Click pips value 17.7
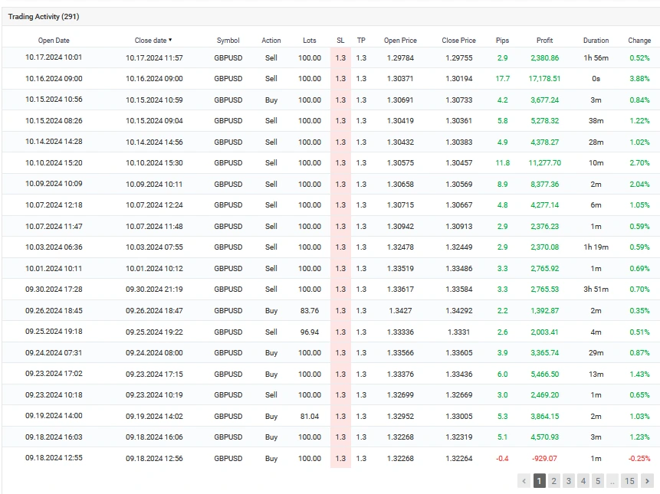Screen dimensions: 660x494 (x=503, y=79)
